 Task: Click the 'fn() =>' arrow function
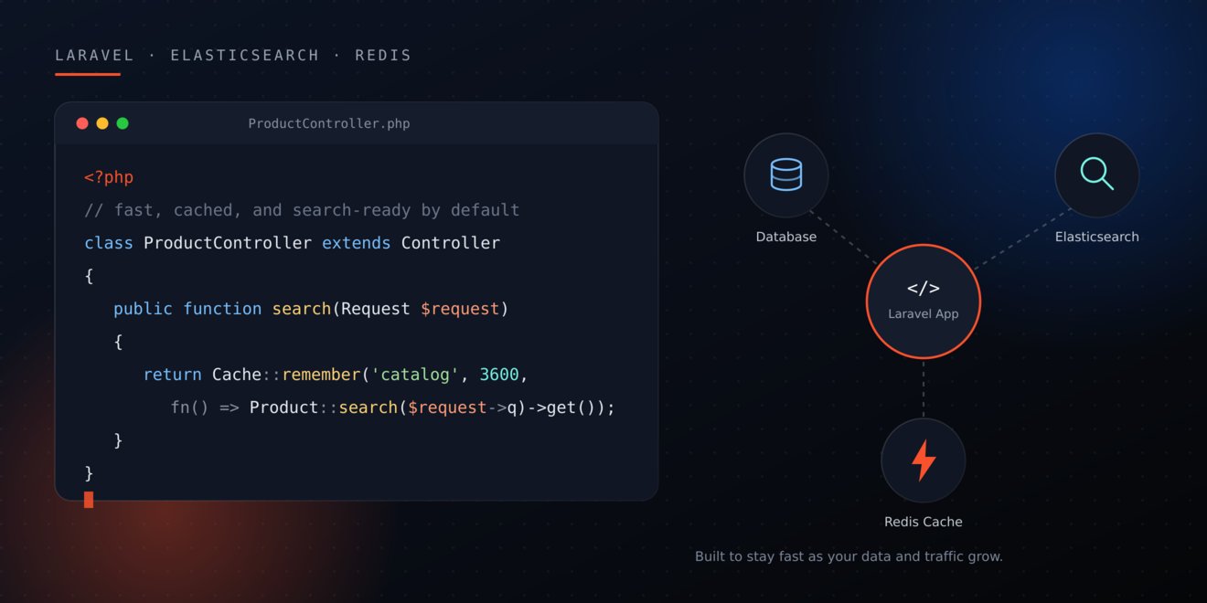[x=205, y=407]
